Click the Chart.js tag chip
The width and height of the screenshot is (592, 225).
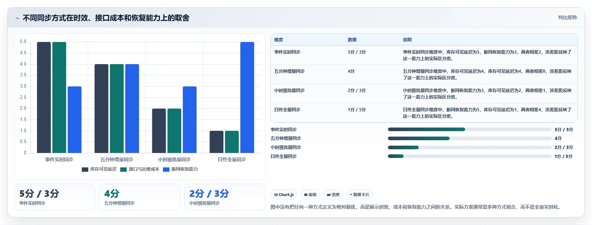point(284,195)
